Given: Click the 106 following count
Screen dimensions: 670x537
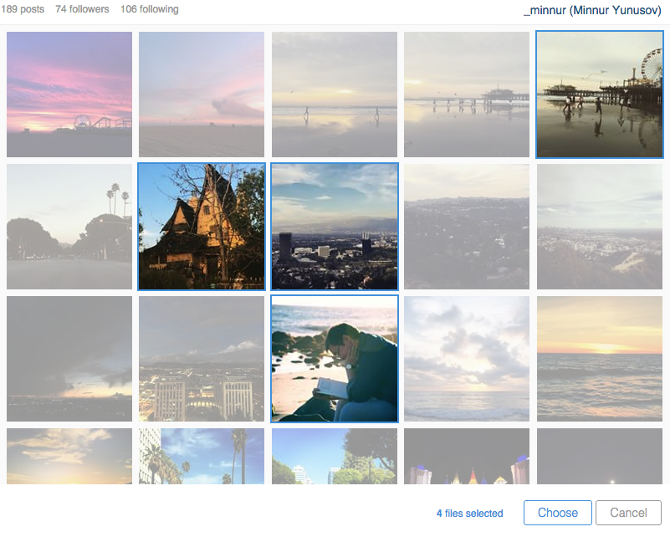Looking at the screenshot, I should pyautogui.click(x=149, y=9).
